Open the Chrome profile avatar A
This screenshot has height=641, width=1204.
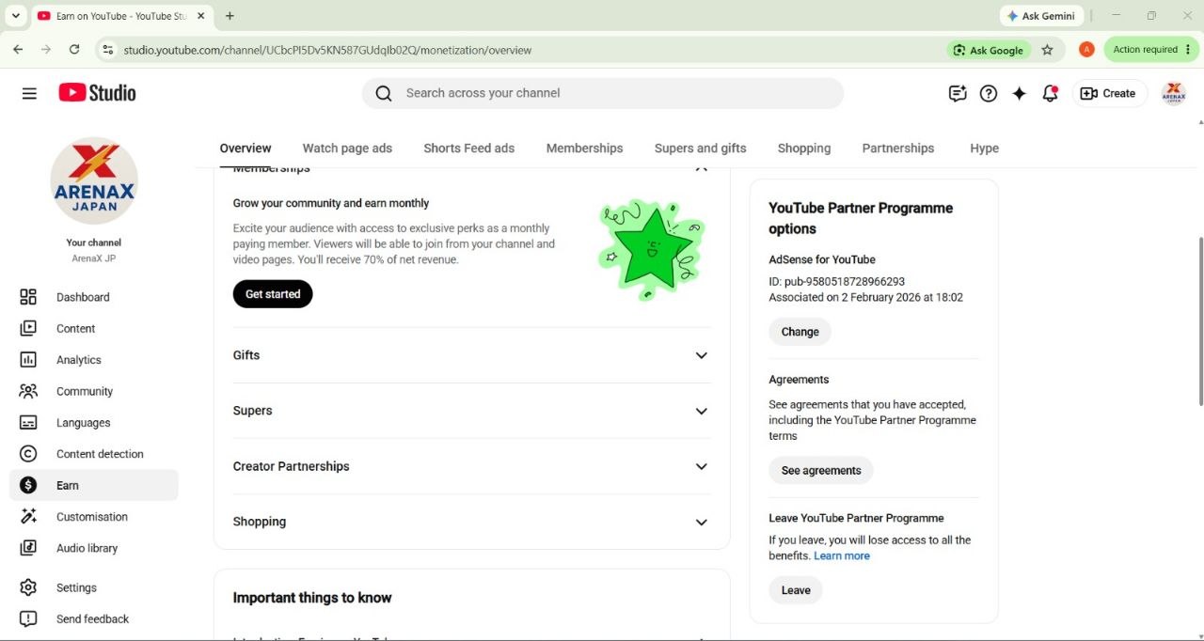click(1086, 50)
